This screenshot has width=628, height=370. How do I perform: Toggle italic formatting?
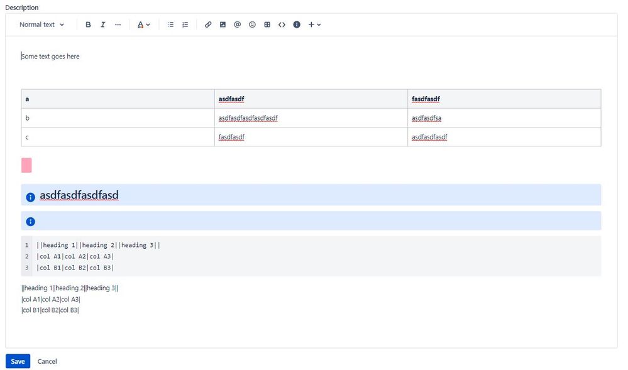pos(102,24)
